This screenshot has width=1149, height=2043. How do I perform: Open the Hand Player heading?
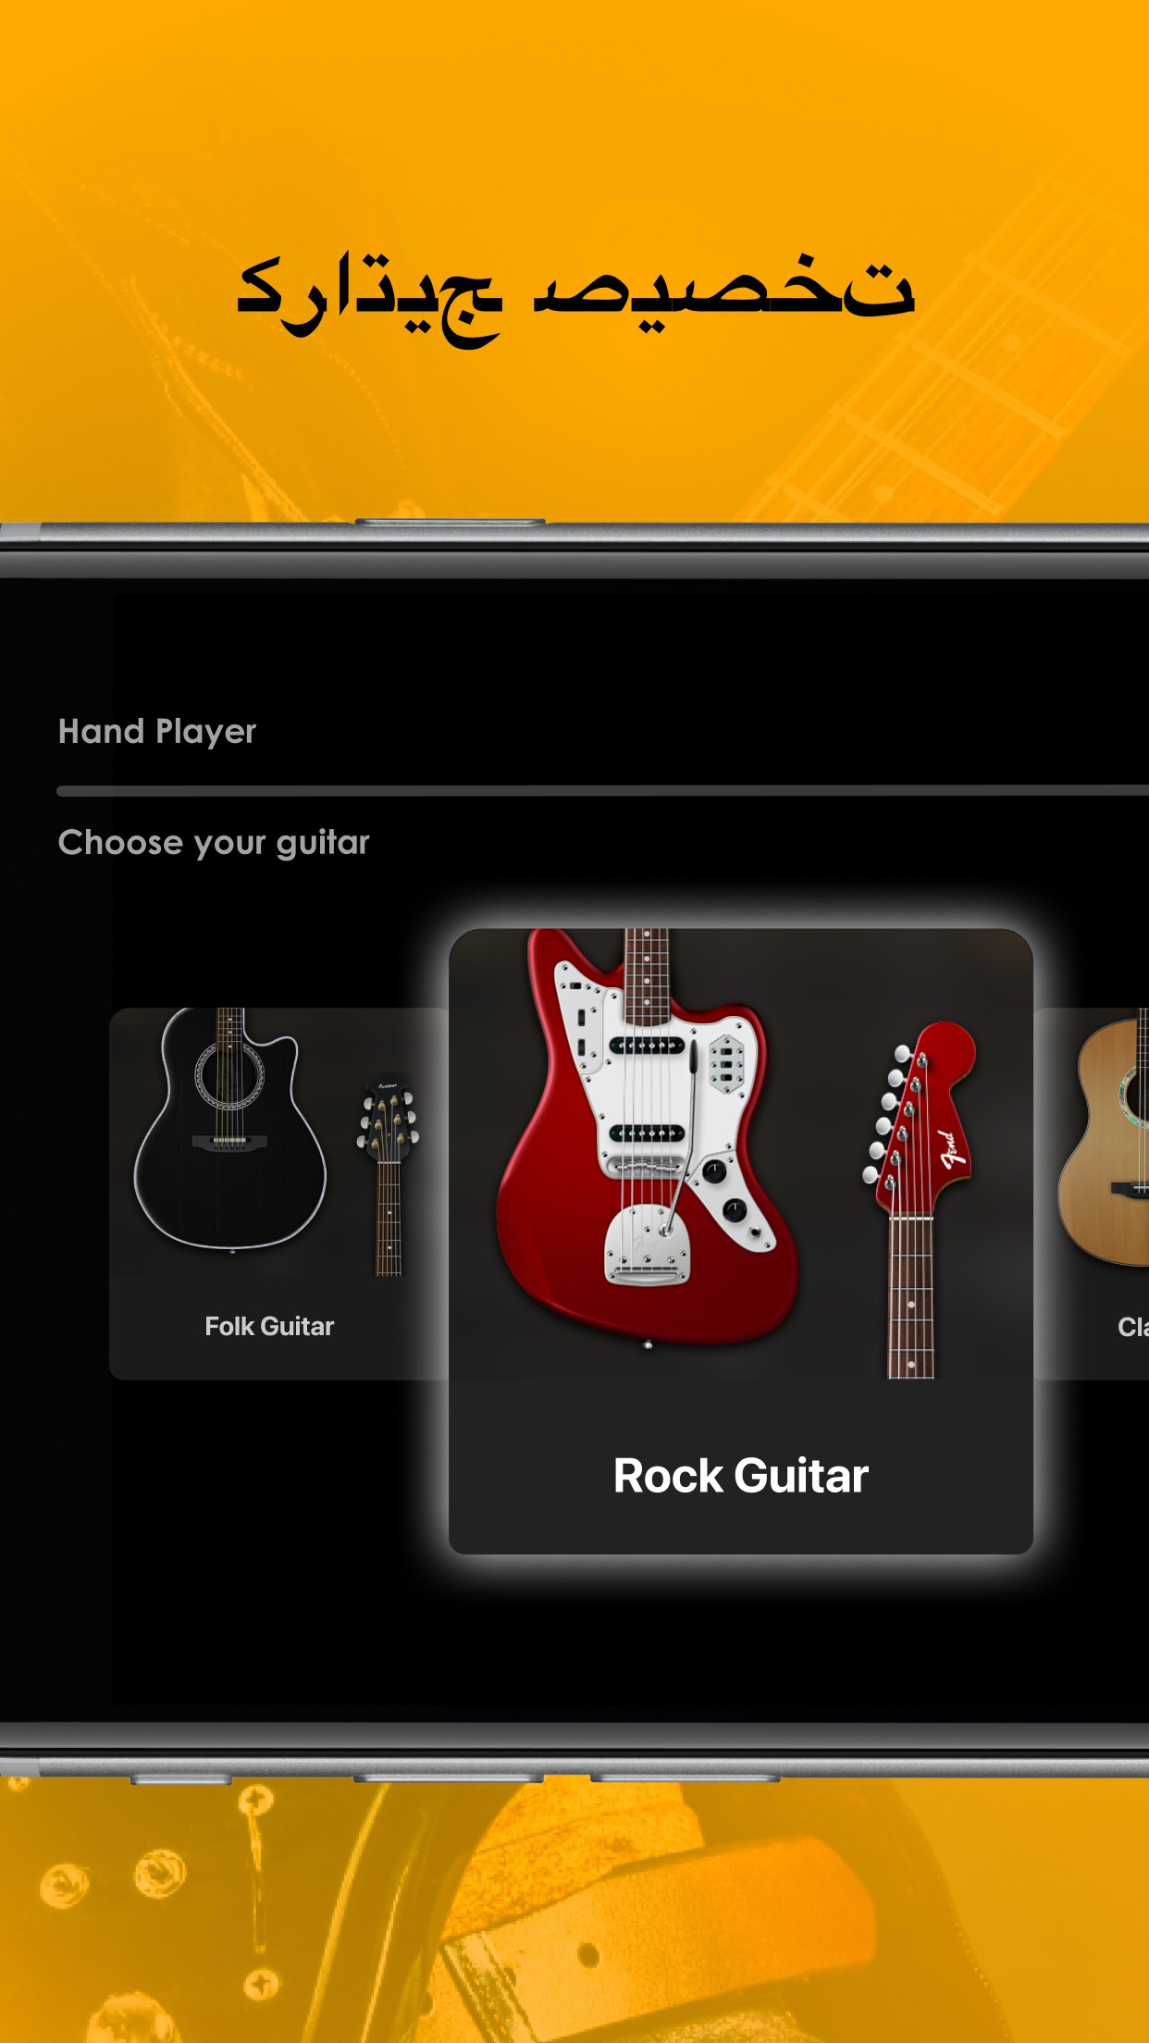tap(157, 731)
